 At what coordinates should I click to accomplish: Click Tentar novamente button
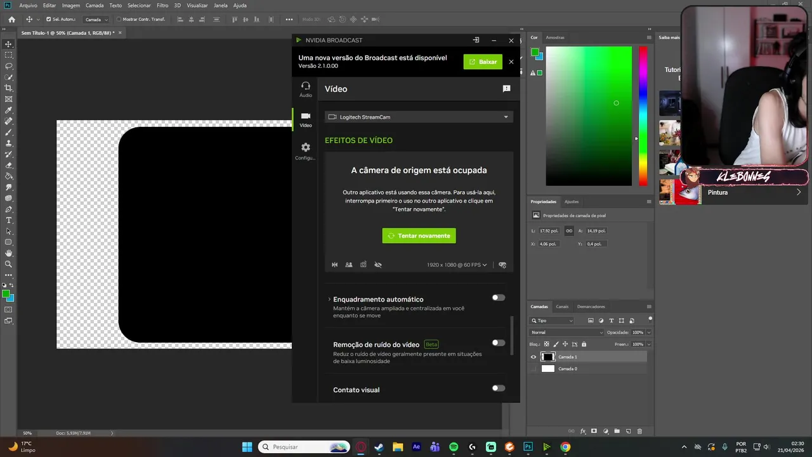click(419, 235)
